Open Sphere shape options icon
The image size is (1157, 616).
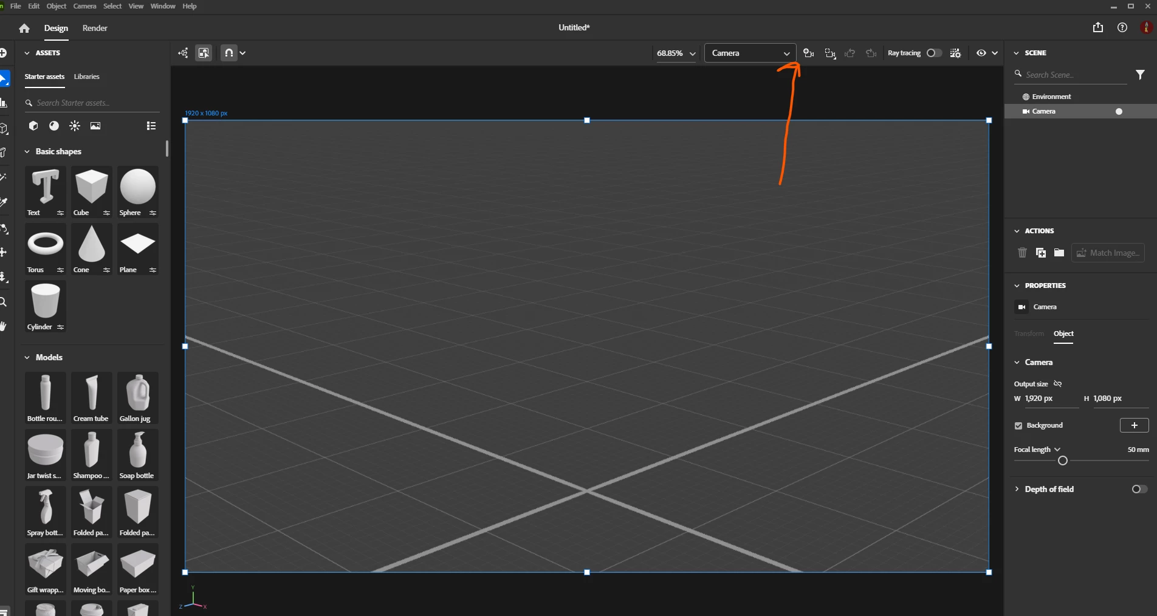click(x=153, y=213)
